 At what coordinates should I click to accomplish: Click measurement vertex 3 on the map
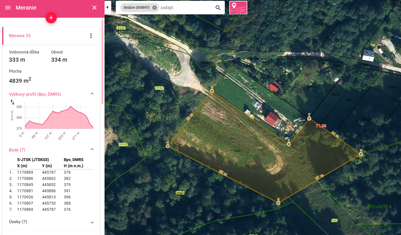click(x=212, y=91)
